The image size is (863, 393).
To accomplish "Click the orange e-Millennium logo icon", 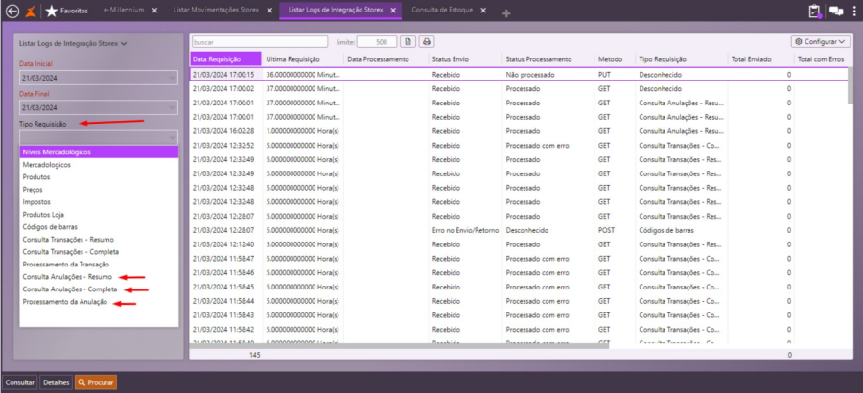I will (32, 11).
